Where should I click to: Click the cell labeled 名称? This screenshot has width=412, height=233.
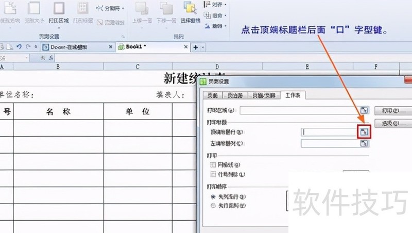tap(58, 111)
